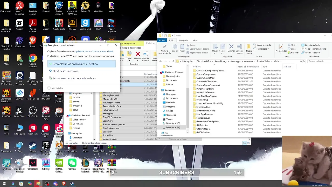This screenshot has height=187, width=332.
Task: Choose Reemplazar los archivos en el destino
Action: 81,64
